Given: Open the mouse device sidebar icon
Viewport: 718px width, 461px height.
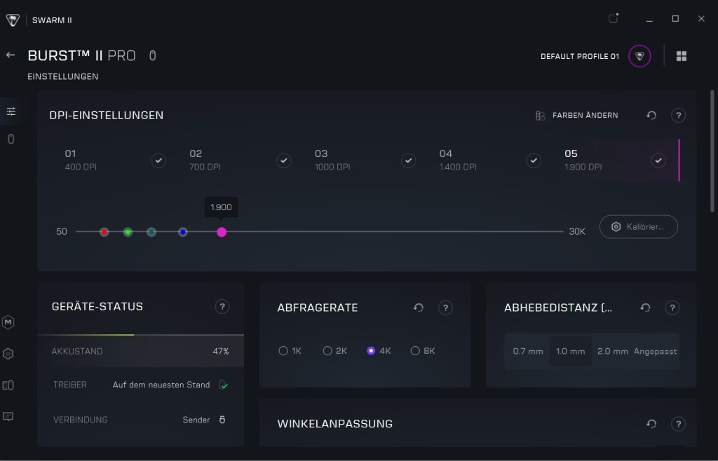Looking at the screenshot, I should [11, 139].
